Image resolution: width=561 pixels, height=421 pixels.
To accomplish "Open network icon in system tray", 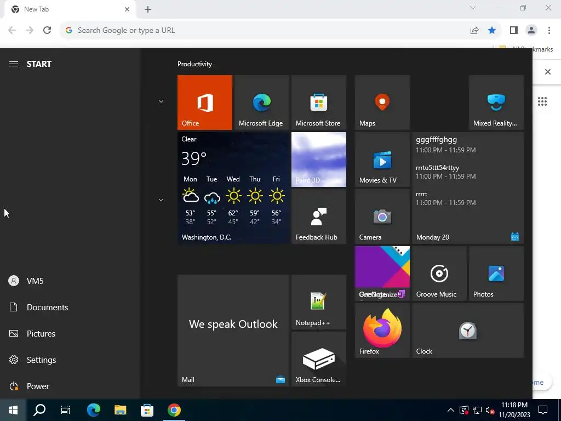I will click(477, 410).
